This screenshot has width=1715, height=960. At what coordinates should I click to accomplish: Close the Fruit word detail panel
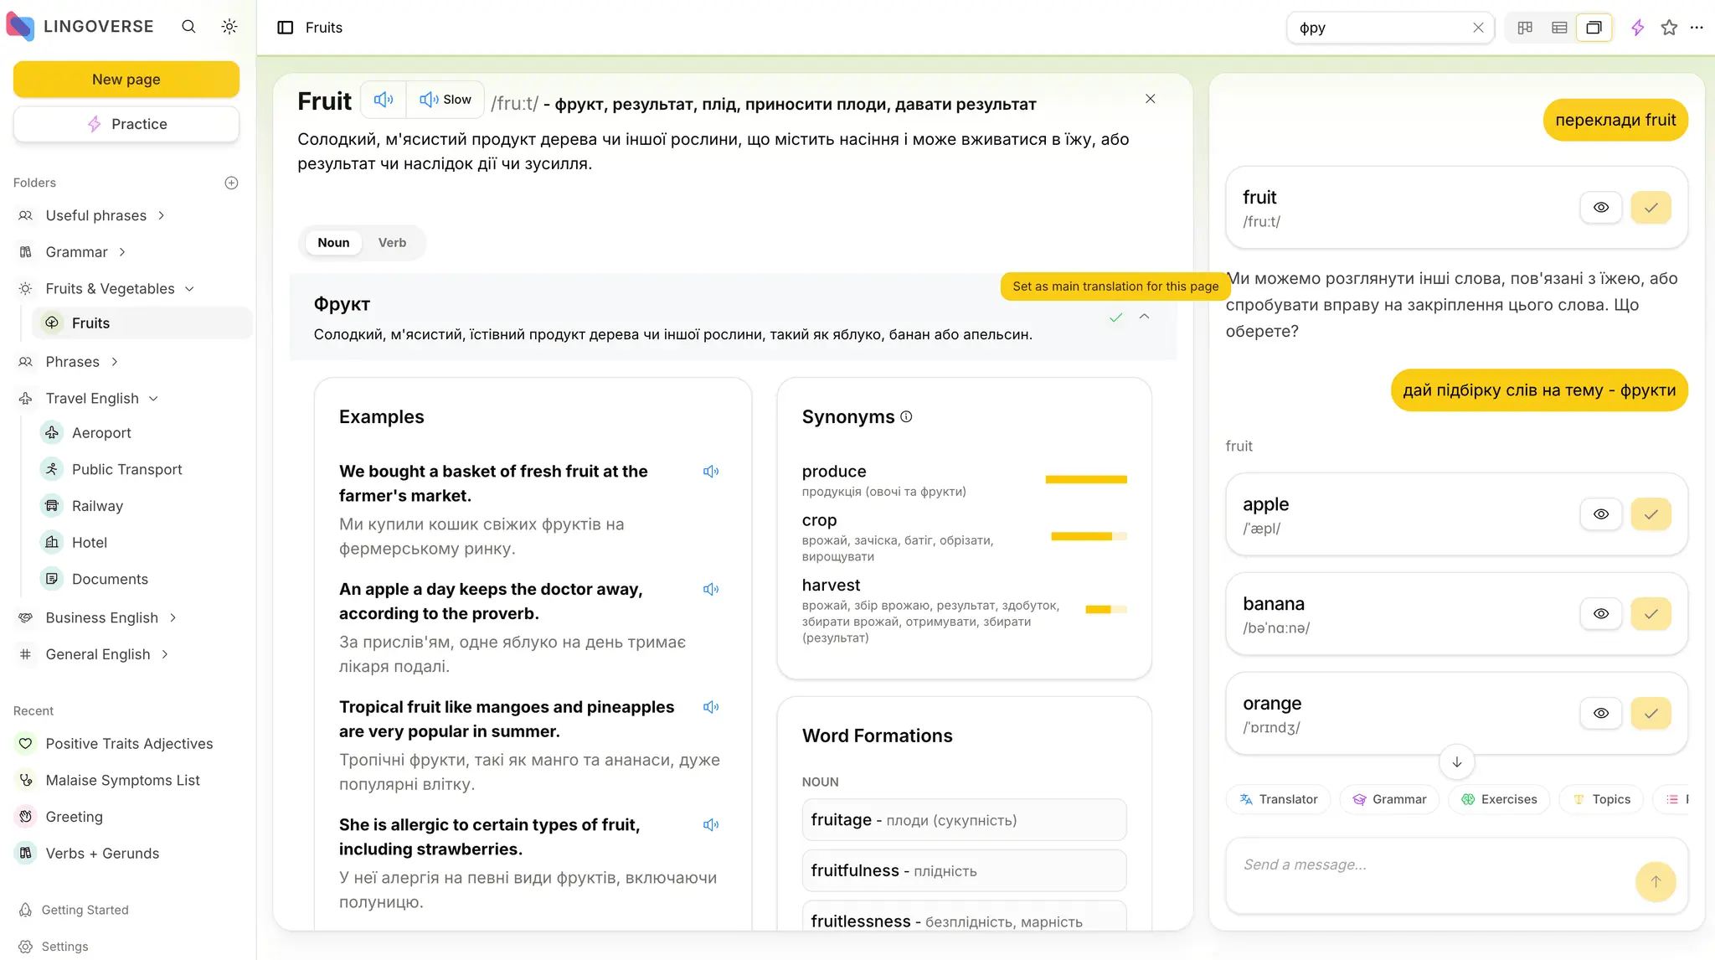tap(1151, 99)
